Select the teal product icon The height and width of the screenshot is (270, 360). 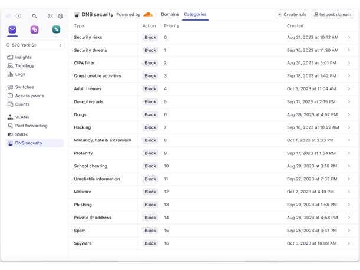[56, 29]
